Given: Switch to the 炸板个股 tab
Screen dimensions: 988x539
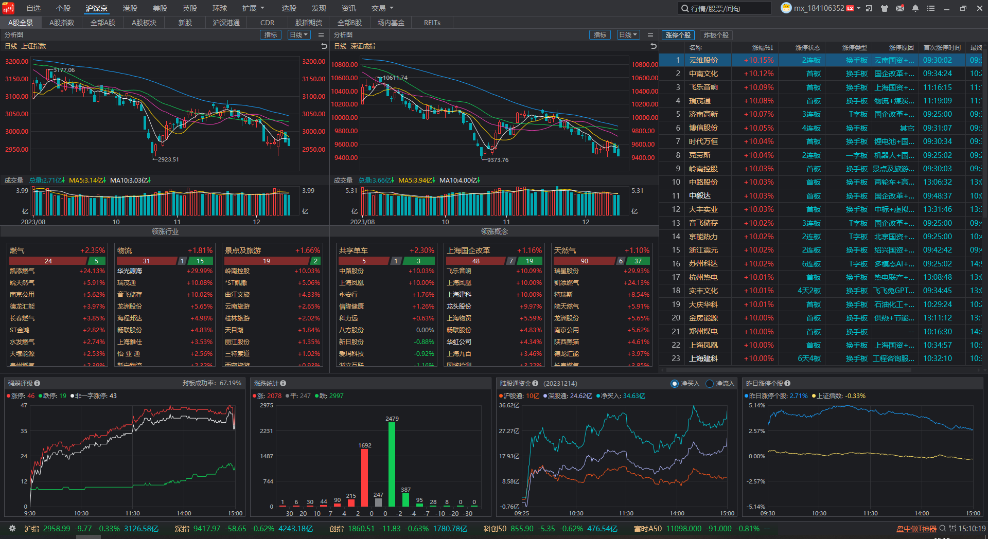Looking at the screenshot, I should [x=716, y=35].
